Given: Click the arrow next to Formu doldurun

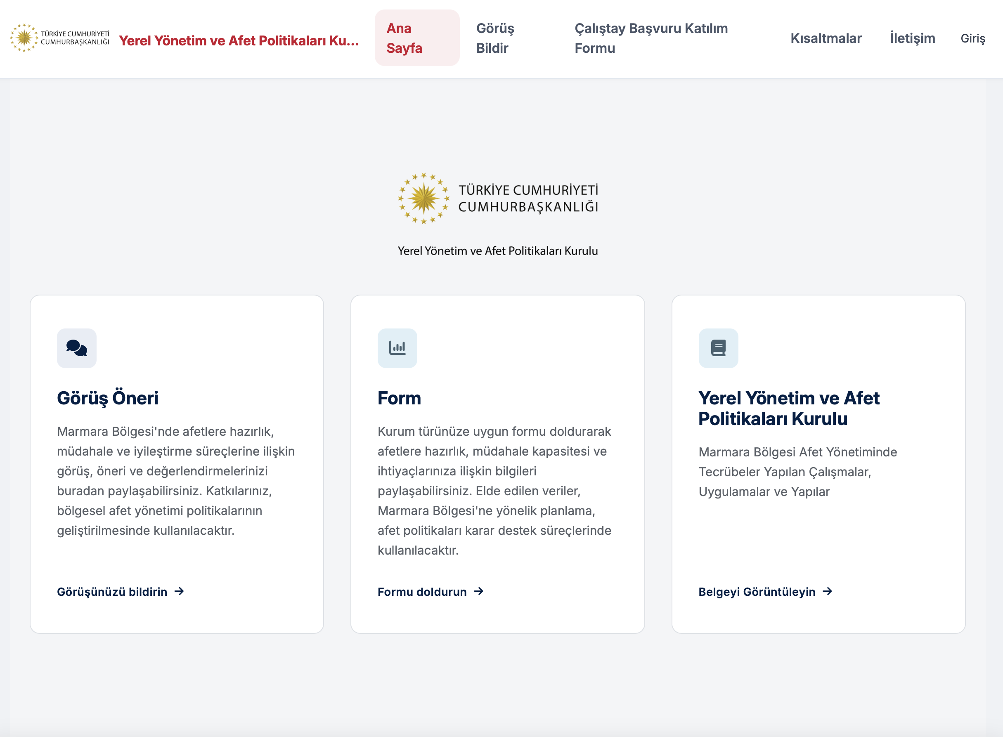Looking at the screenshot, I should pyautogui.click(x=478, y=591).
